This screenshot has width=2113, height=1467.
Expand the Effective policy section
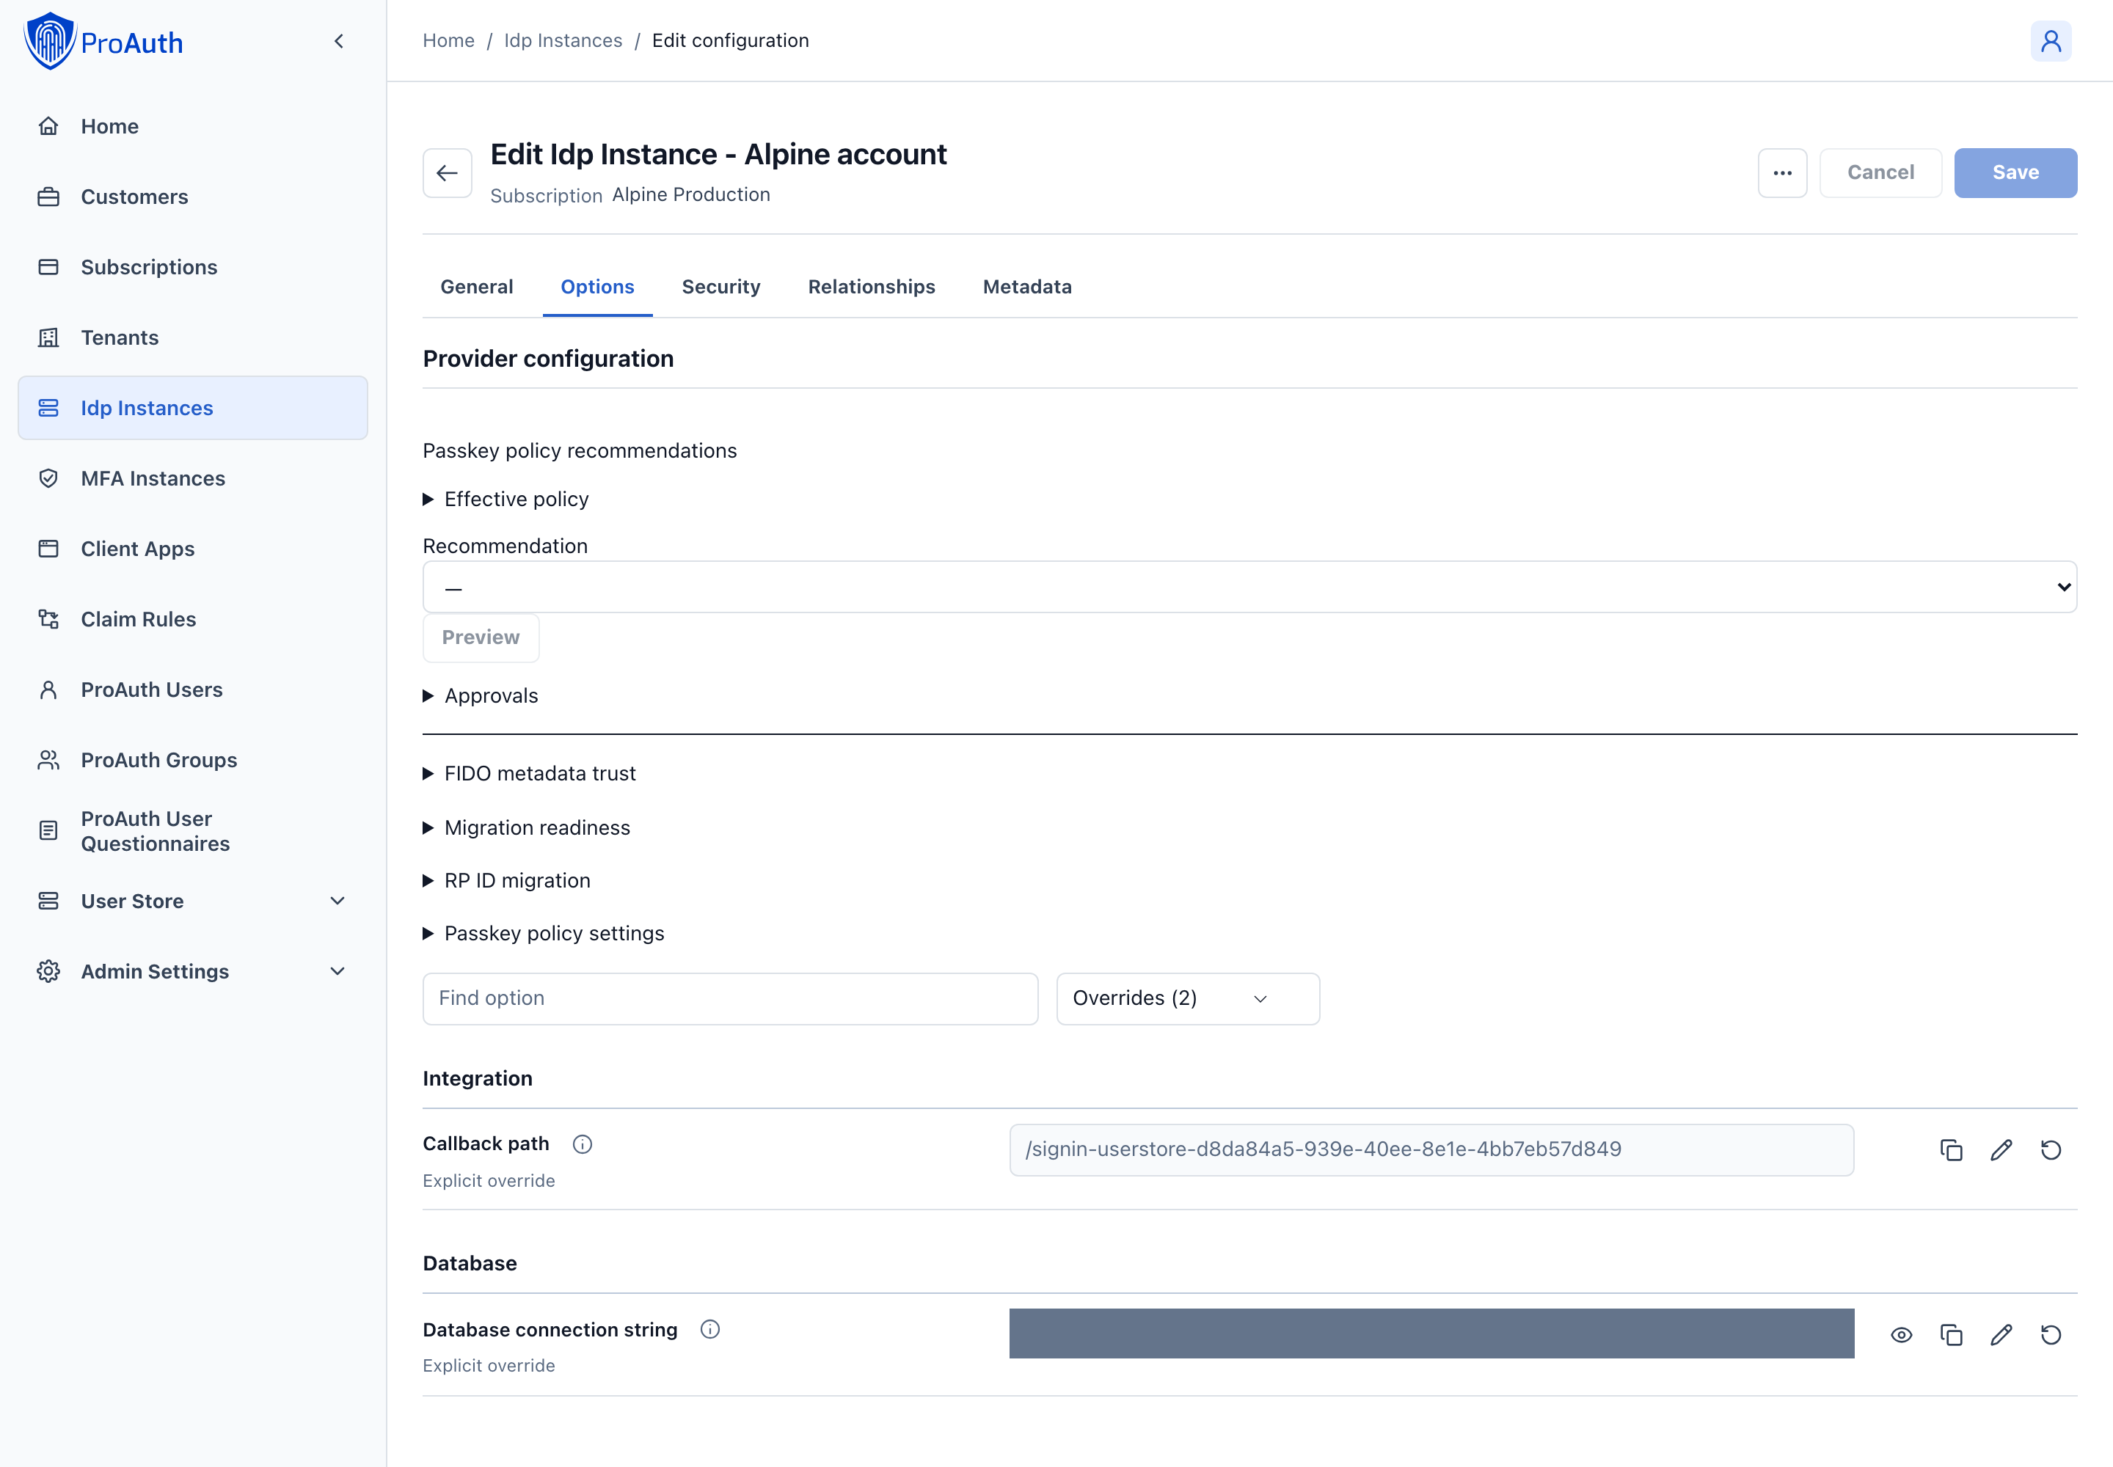coord(506,499)
